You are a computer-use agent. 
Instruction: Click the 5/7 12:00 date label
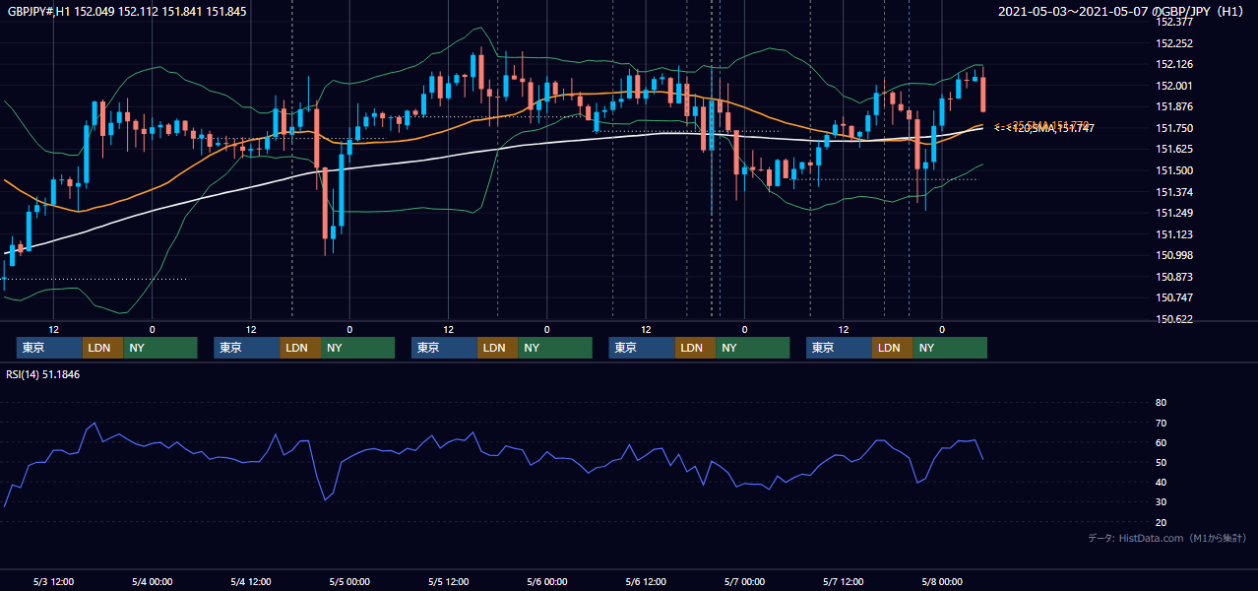click(x=844, y=581)
